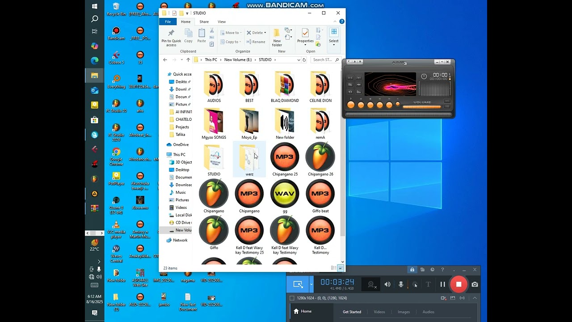Screen dimensions: 572x322
Task: Click AIMP power button icon
Action: 424,76
